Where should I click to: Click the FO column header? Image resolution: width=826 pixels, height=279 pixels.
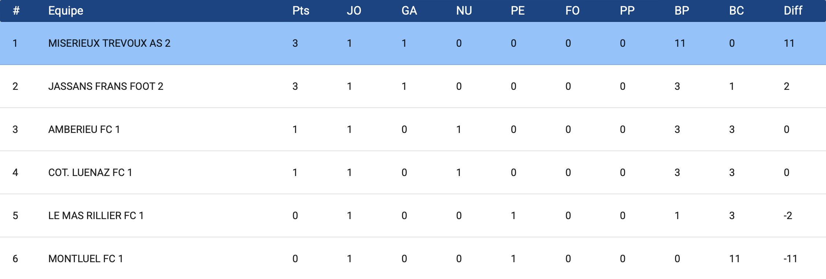click(572, 11)
